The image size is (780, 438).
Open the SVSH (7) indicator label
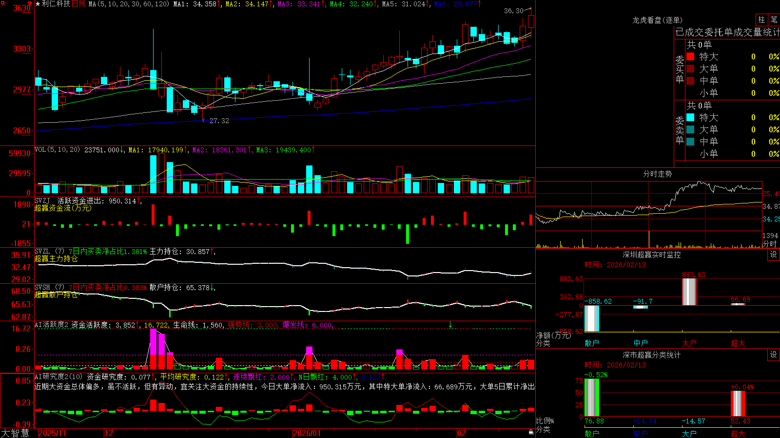pos(49,287)
